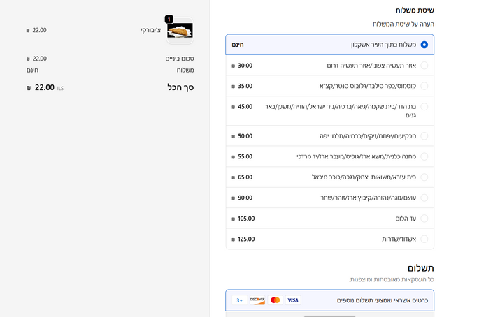Choose Ashdod/Sderot delivery for 125.00

[424, 239]
